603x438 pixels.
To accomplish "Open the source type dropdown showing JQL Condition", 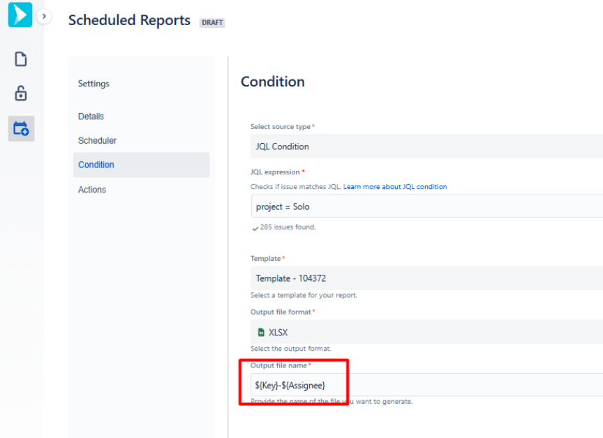I will (426, 146).
